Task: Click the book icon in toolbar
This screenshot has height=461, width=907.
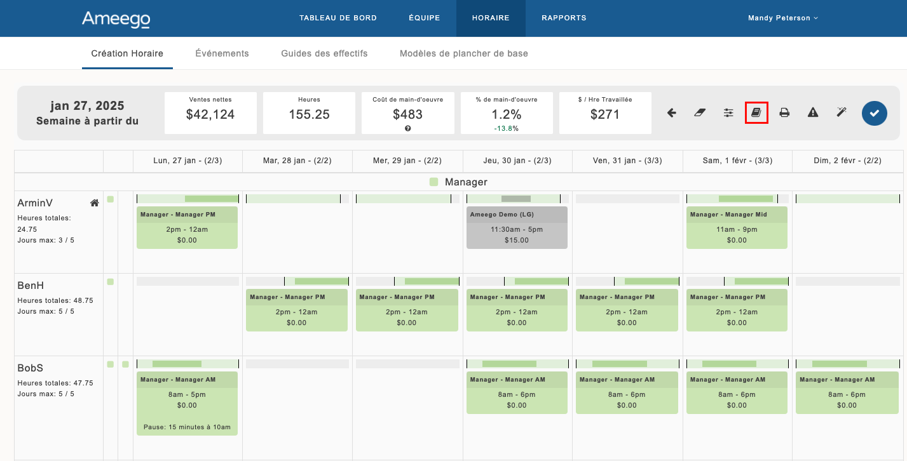Action: pos(756,113)
